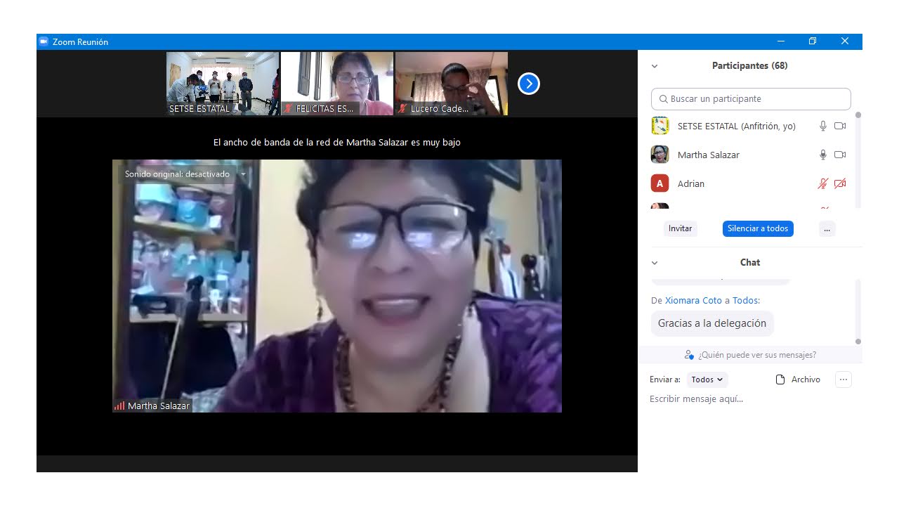The image size is (899, 506).
Task: Open Sonido original dropdown arrow on video
Action: [x=243, y=174]
